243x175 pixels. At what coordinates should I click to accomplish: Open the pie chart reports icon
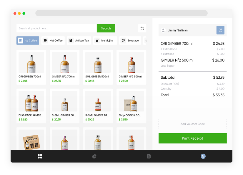tap(94, 156)
